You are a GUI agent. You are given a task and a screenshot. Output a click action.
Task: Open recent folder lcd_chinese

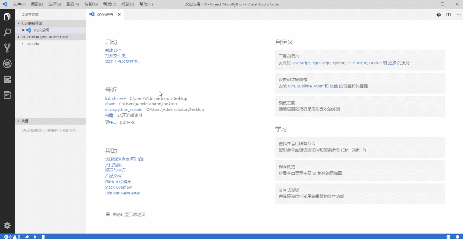[115, 98]
